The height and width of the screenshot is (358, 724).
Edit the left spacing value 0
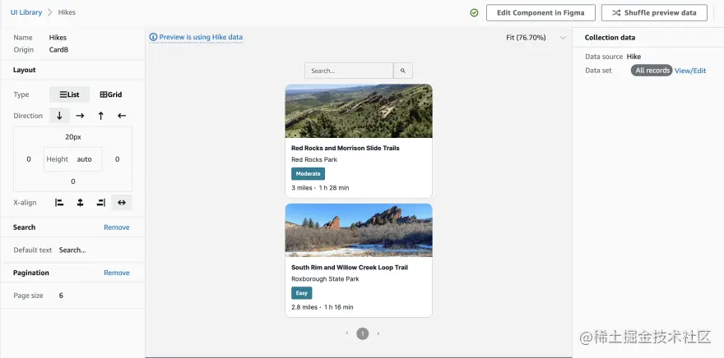tap(29, 159)
